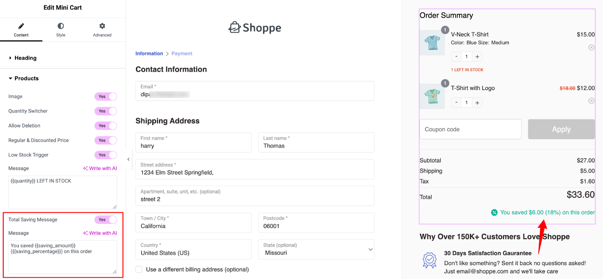Go to Information breadcrumb step
Screen dimensions: 603x279
pos(149,53)
